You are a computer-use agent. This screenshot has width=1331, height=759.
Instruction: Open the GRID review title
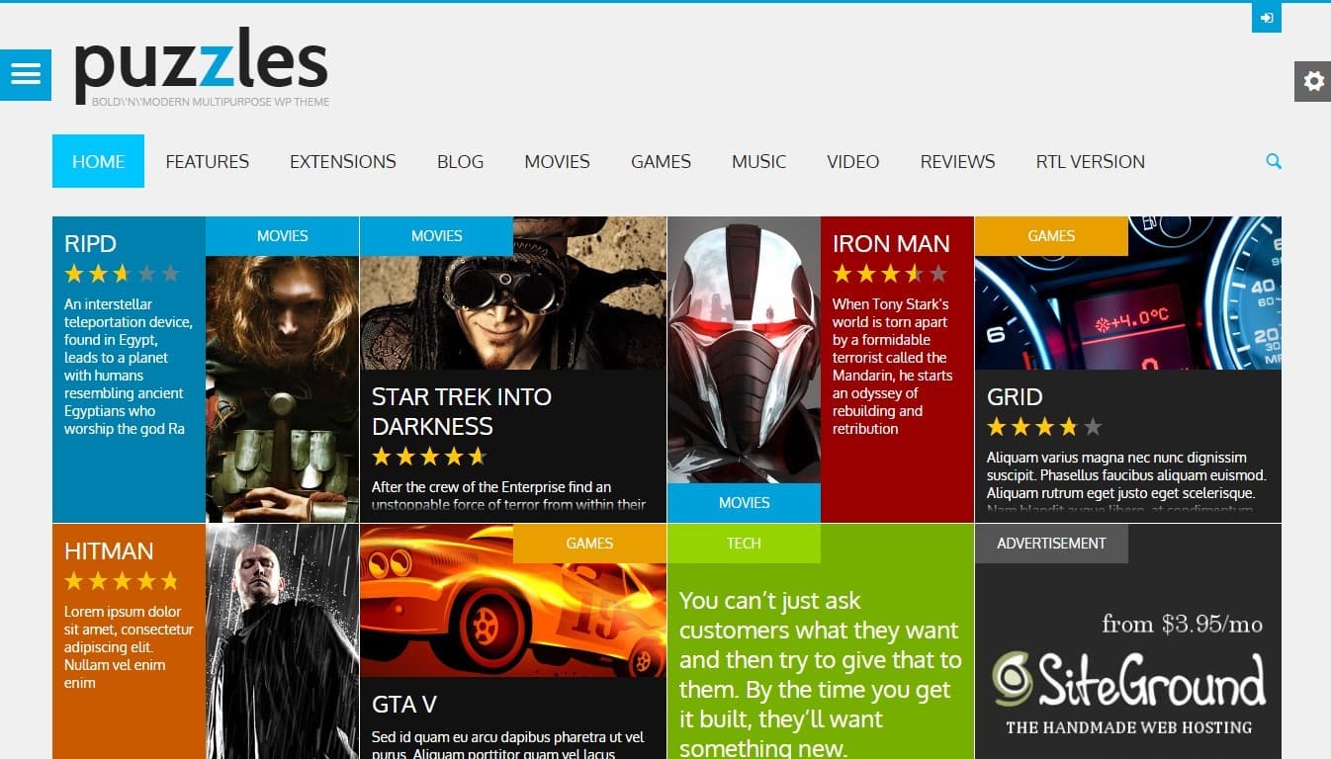(1015, 396)
